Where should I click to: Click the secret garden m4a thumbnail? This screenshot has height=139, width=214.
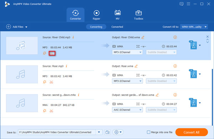tap(22, 103)
